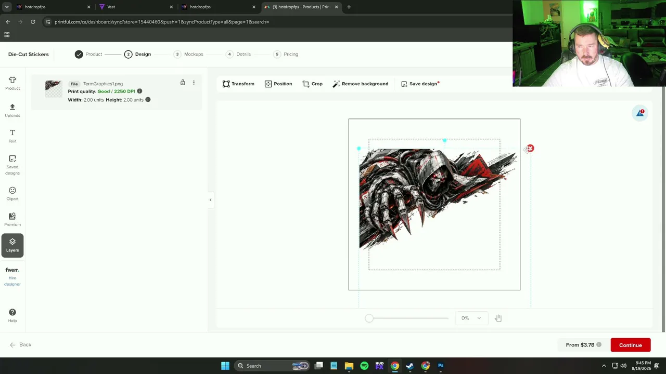This screenshot has width=666, height=374.
Task: Toggle the lock on the TermGraphics1.png layer
Action: tap(183, 83)
